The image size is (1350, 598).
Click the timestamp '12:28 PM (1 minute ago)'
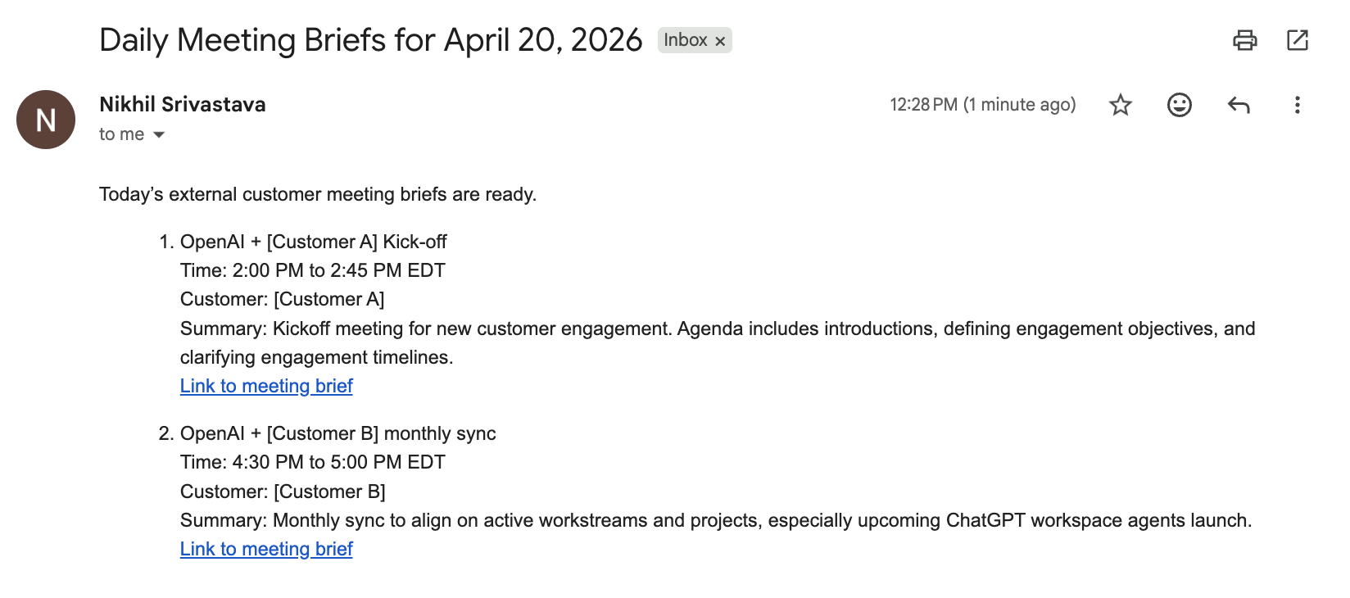[x=983, y=104]
